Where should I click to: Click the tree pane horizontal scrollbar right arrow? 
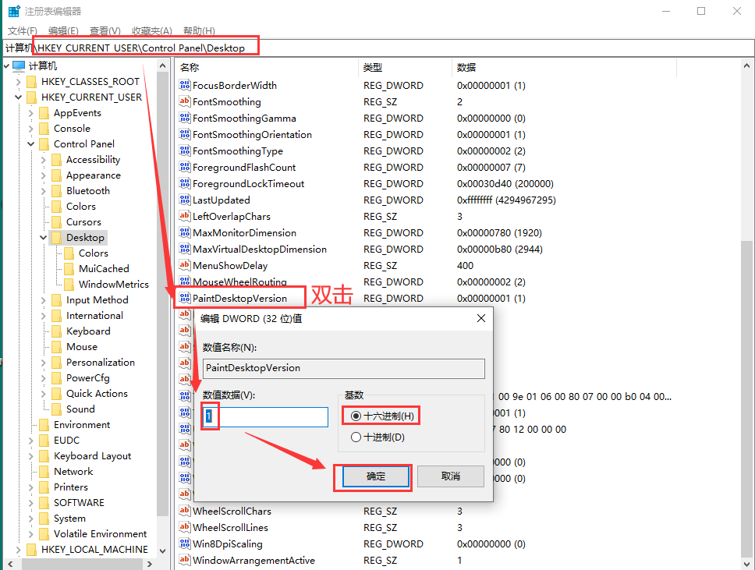click(149, 564)
